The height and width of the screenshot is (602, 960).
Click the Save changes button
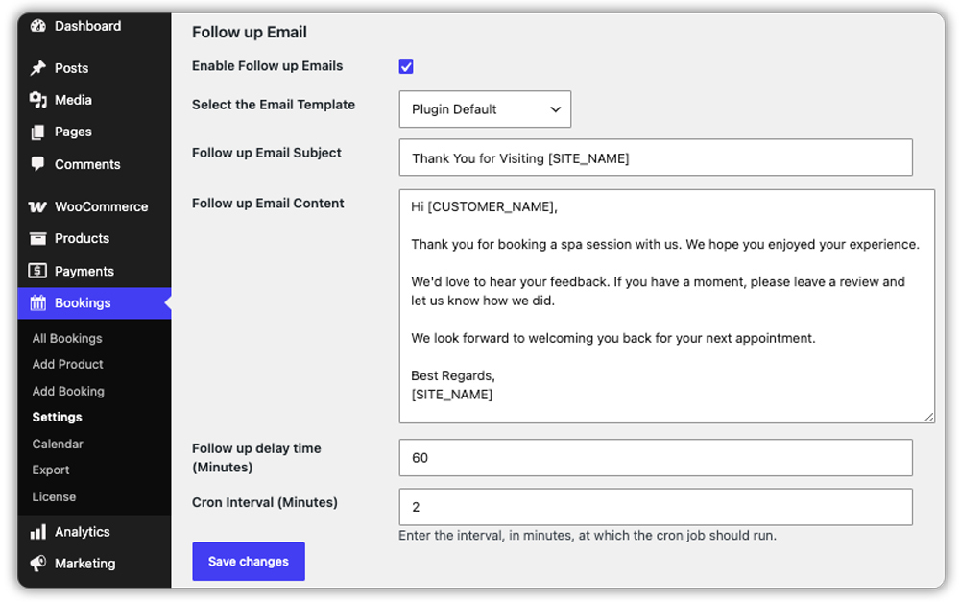click(249, 561)
